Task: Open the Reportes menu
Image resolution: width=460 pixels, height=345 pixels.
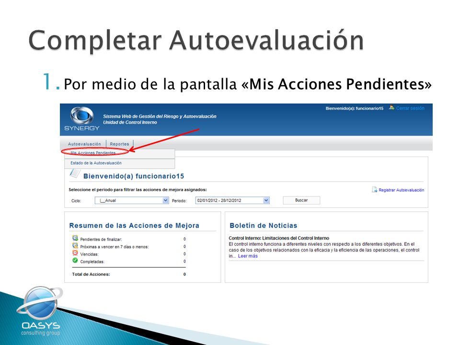Action: (119, 144)
